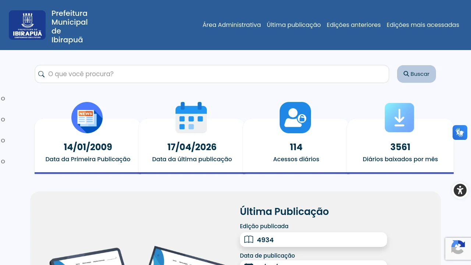Click the calendar icon above last publication date

click(191, 118)
